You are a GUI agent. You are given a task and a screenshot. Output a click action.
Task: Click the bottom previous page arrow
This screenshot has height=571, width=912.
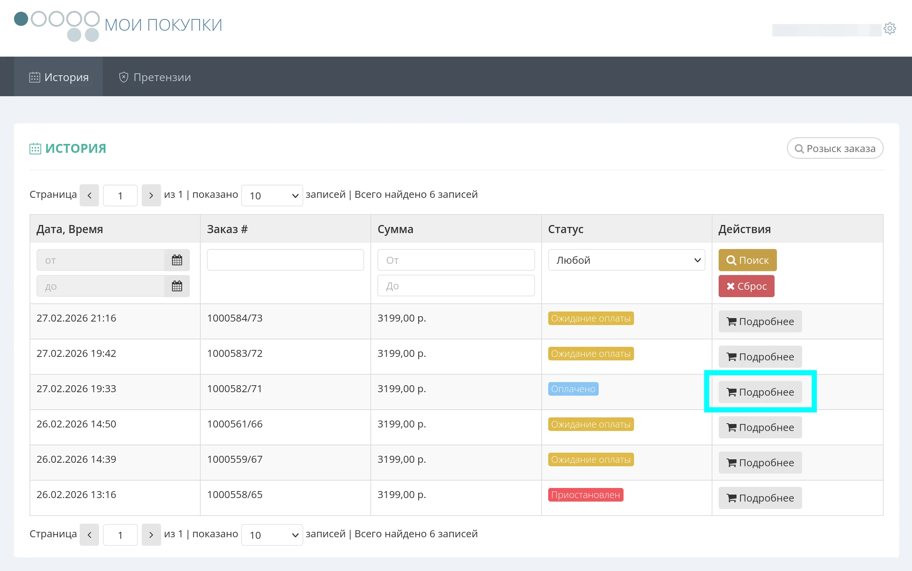click(89, 535)
